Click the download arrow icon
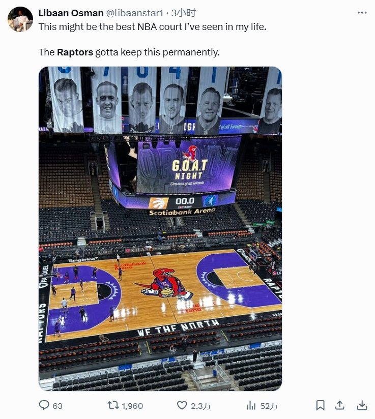The image size is (375, 419). click(x=362, y=405)
